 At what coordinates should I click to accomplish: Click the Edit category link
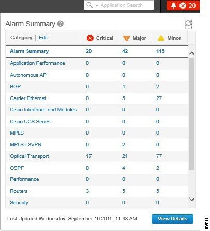click(43, 38)
